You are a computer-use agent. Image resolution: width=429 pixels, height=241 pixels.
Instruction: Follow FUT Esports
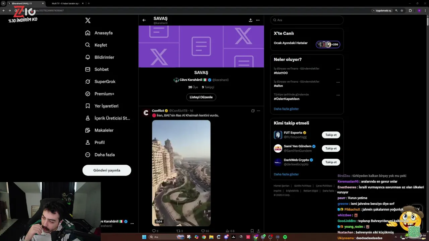click(331, 135)
